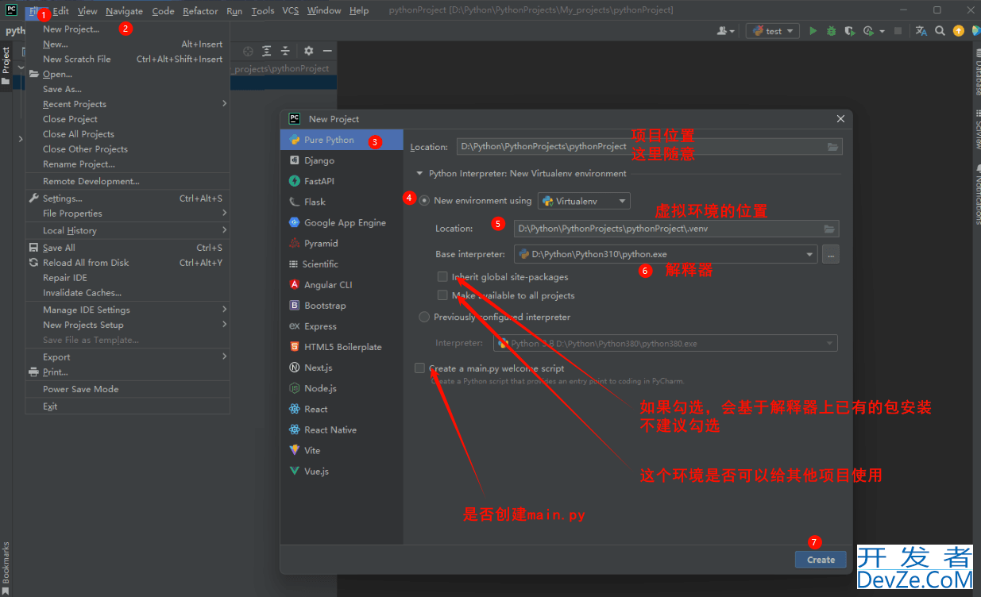Close the New Project dialog

[x=840, y=119]
